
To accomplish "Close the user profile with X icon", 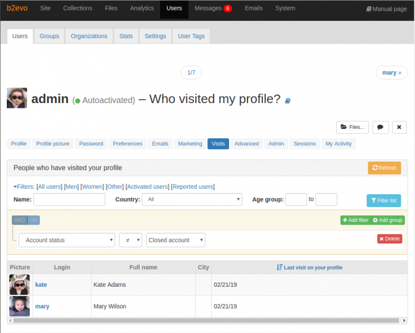I will tap(399, 127).
